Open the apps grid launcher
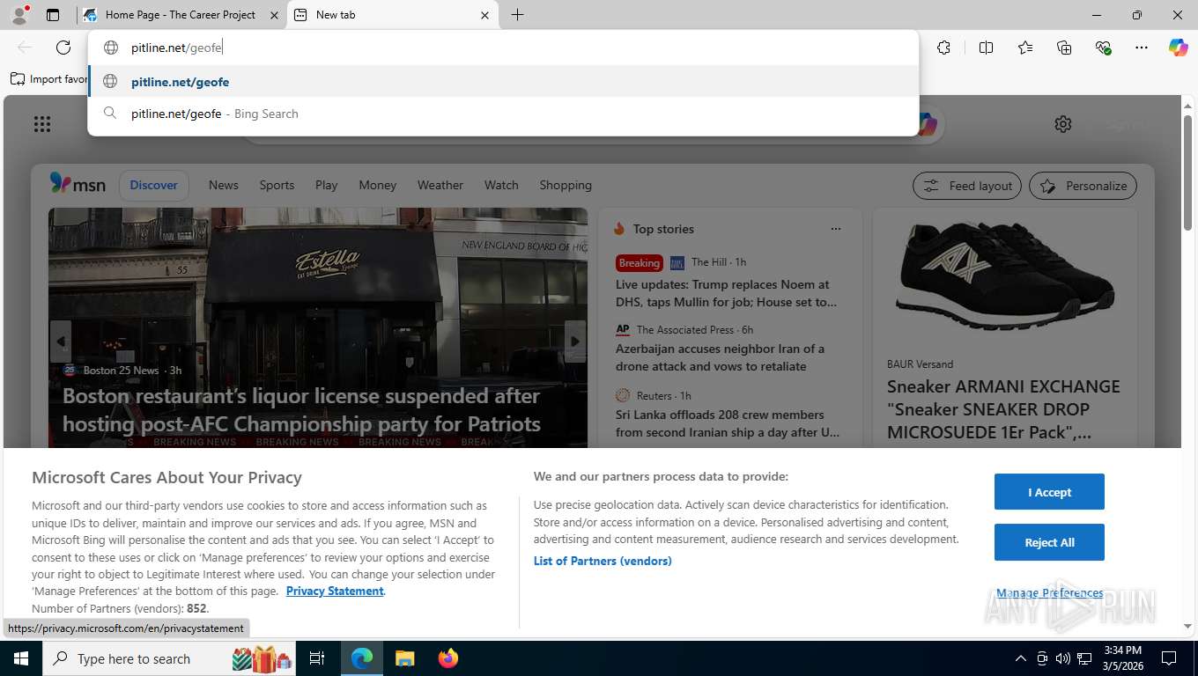The image size is (1198, 676). (42, 124)
